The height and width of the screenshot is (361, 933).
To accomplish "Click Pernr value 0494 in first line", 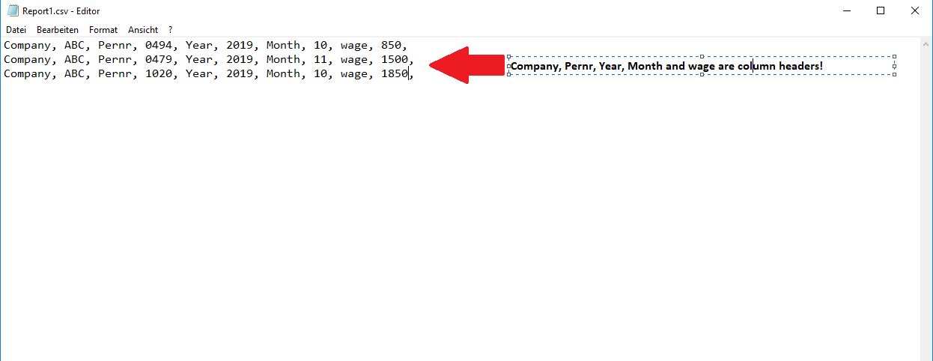I will point(159,45).
